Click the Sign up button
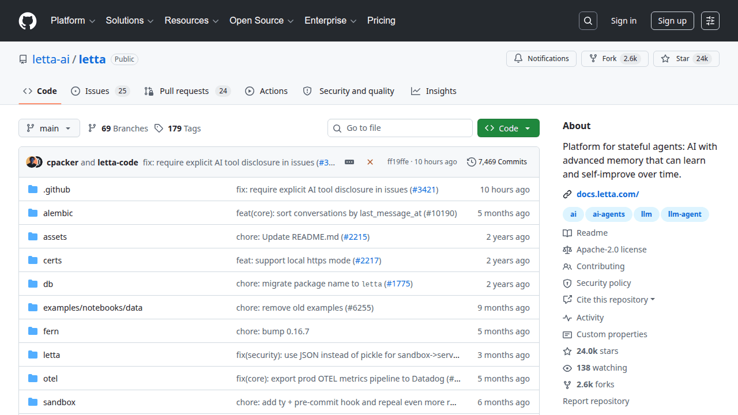This screenshot has height=415, width=738. (x=672, y=21)
